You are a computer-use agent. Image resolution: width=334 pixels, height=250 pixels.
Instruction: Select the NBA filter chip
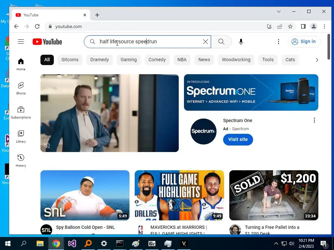182,60
